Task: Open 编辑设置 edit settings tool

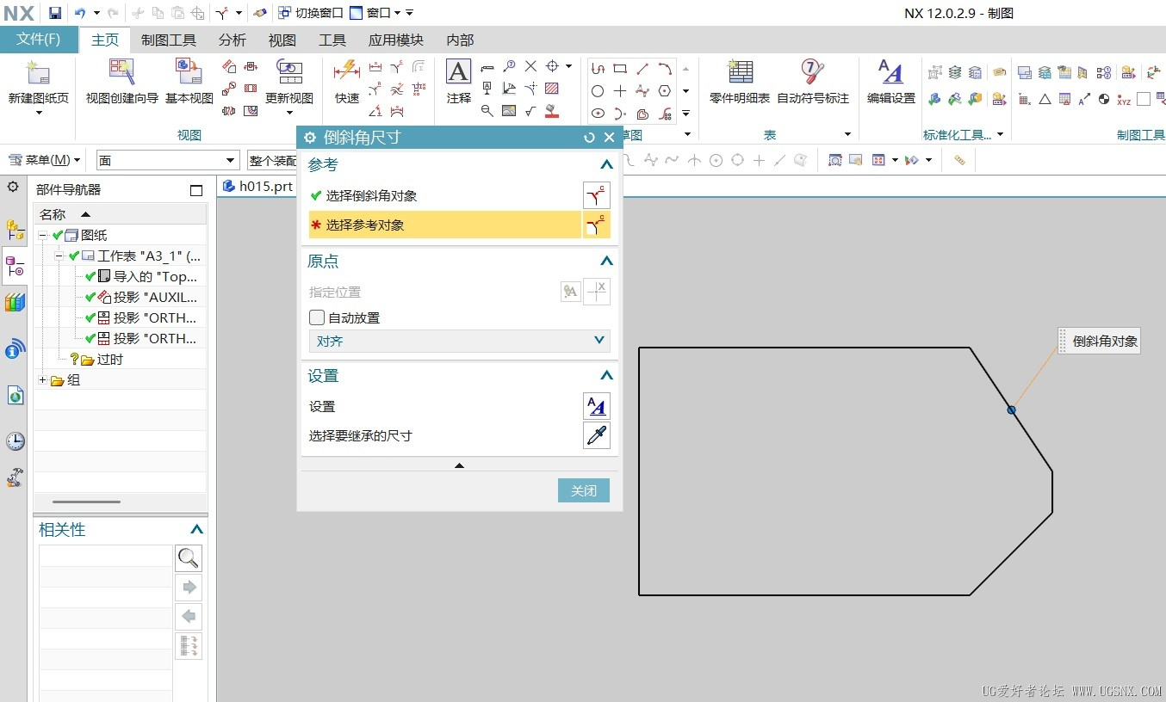Action: (x=890, y=74)
